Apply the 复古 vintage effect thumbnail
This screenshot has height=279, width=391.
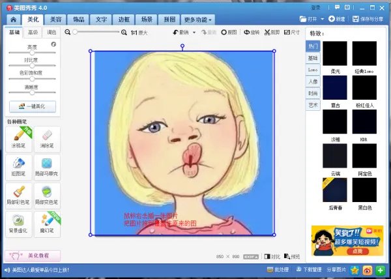(x=335, y=87)
